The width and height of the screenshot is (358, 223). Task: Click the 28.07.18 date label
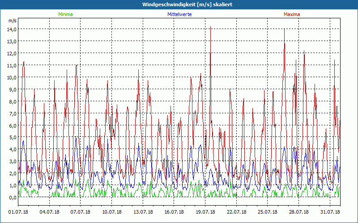point(299,212)
